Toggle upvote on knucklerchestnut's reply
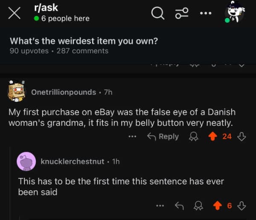The height and width of the screenshot is (220, 256). click(218, 206)
